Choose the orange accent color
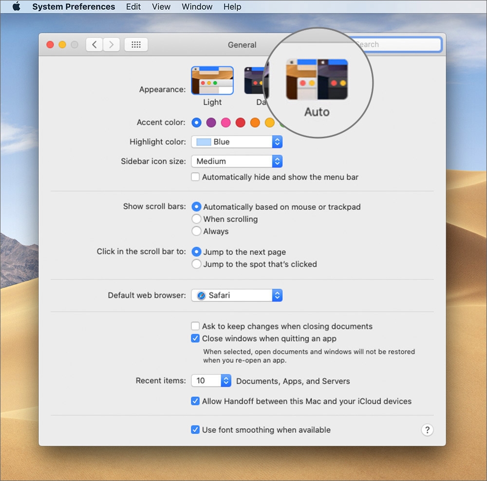Viewport: 487px width, 481px height. coord(255,123)
